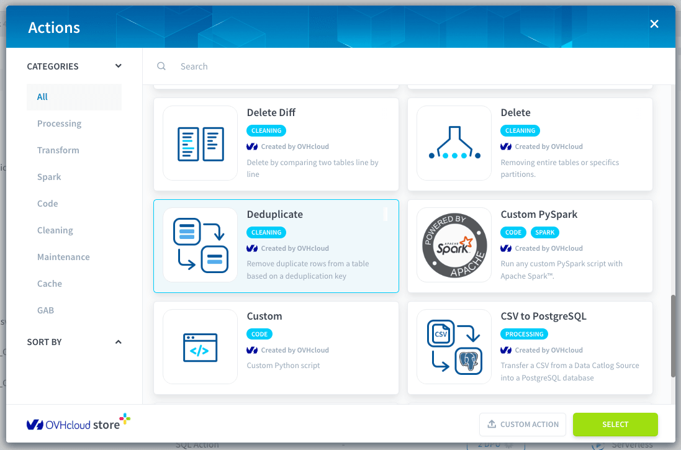Click 'Transfer a CSV from a Data Catlog' description

[570, 371]
